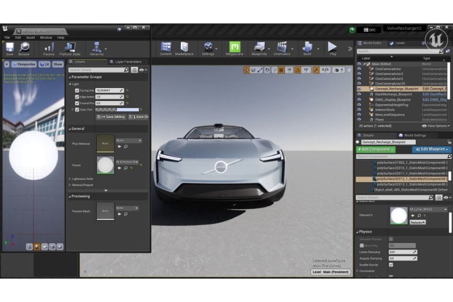Image resolution: width=453 pixels, height=302 pixels.
Task: Open View Options in World Outliner
Action: pos(435,126)
